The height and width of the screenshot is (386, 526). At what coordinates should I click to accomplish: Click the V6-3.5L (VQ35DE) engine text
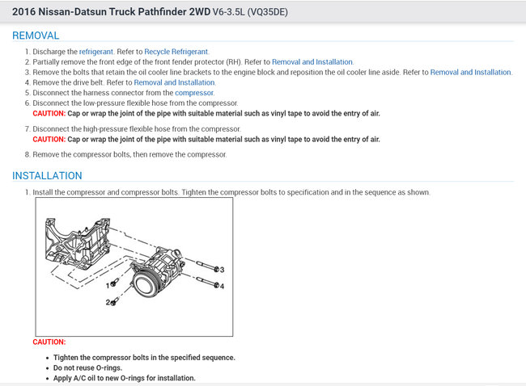[x=250, y=12]
